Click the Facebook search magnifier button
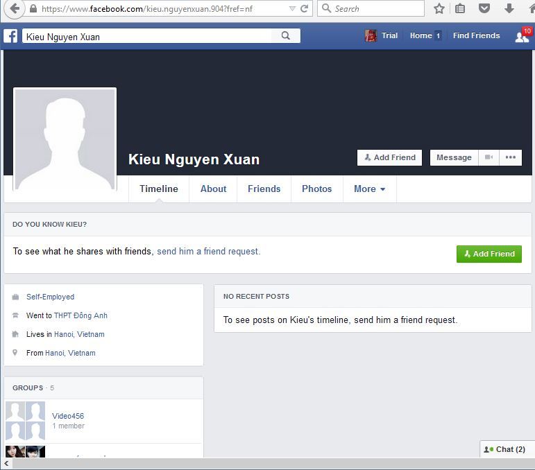535x470 pixels. click(x=286, y=36)
